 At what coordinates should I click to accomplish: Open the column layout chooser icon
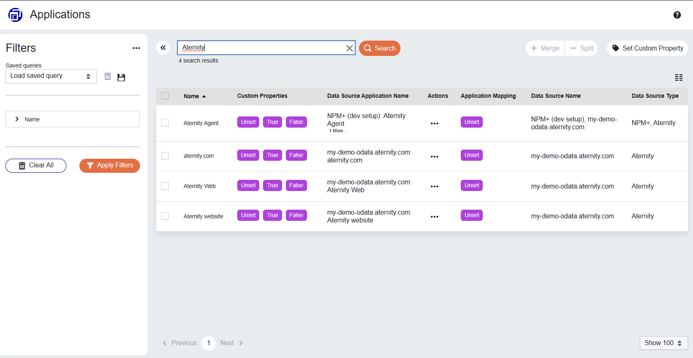(678, 77)
